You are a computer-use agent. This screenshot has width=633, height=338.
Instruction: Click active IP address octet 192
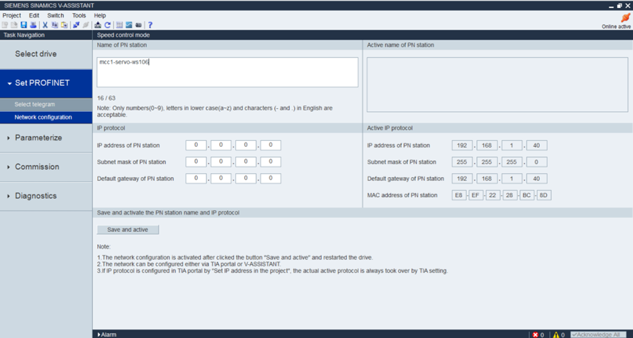coord(462,146)
